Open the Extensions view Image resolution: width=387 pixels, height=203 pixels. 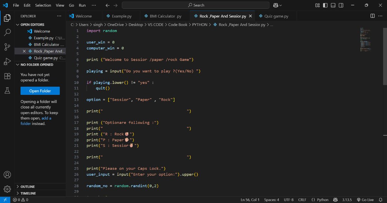(x=7, y=76)
